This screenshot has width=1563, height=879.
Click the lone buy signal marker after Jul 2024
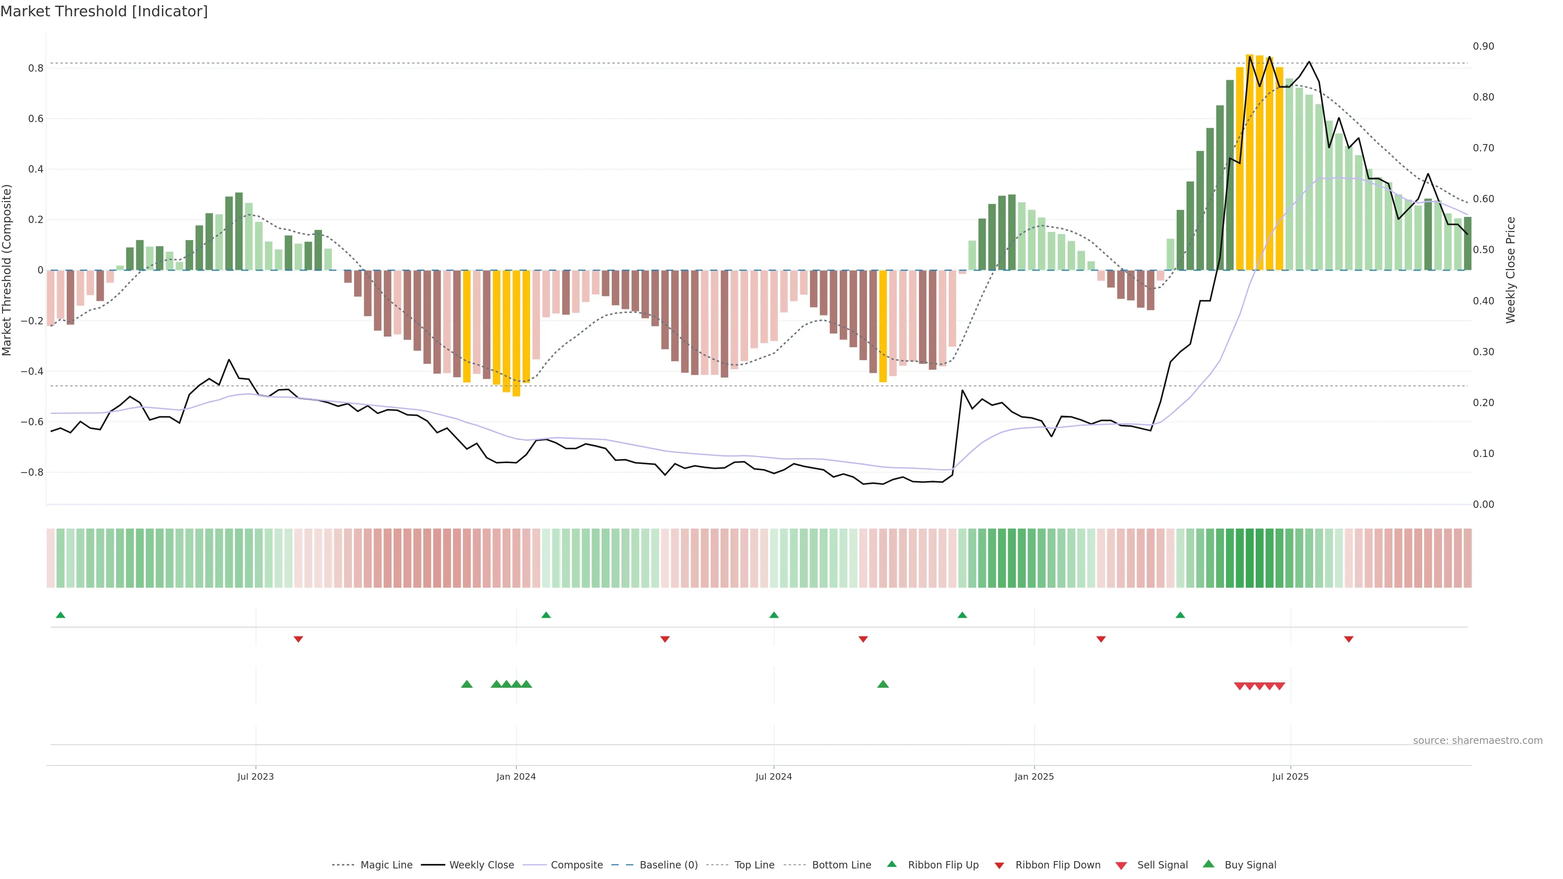coord(883,684)
